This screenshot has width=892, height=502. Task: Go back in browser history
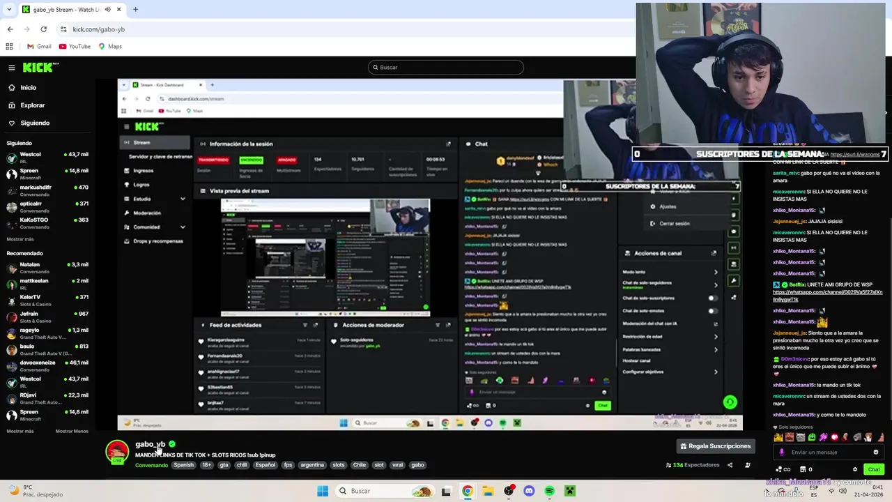pyautogui.click(x=10, y=29)
